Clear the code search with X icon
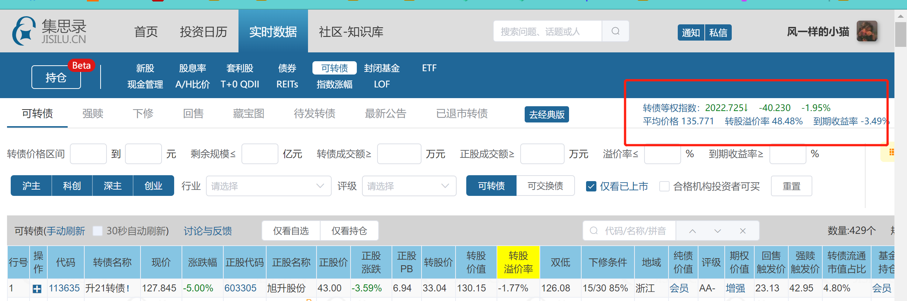The image size is (907, 301). (x=742, y=231)
